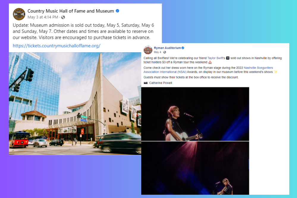297x198 pixels.
Task: Open the Country Music Hall of Fame and Museum page name
Action: tap(71, 11)
